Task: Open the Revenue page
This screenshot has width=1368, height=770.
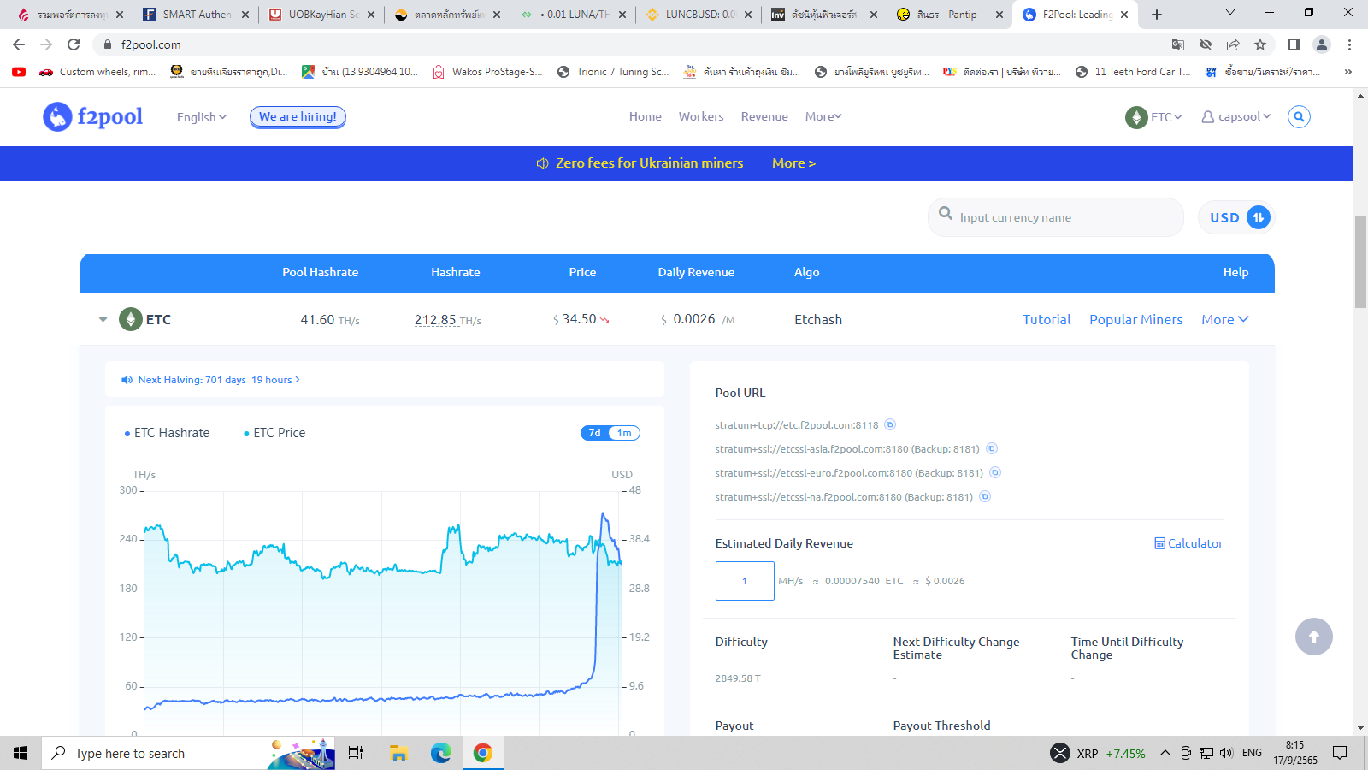Action: (764, 116)
